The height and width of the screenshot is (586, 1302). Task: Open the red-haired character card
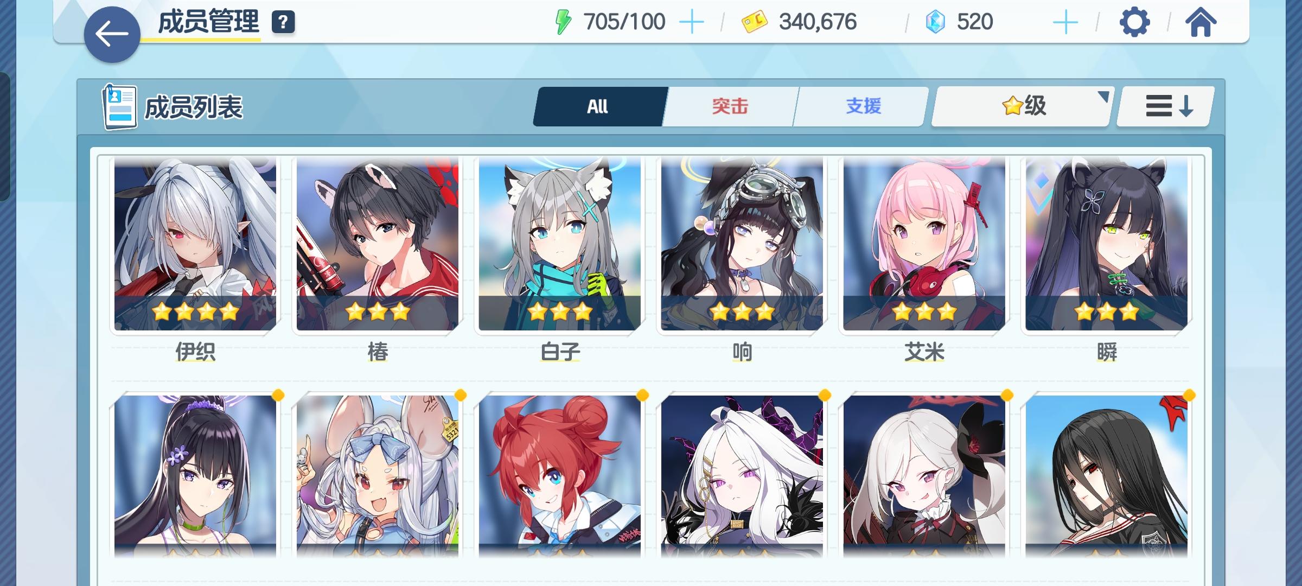560,475
